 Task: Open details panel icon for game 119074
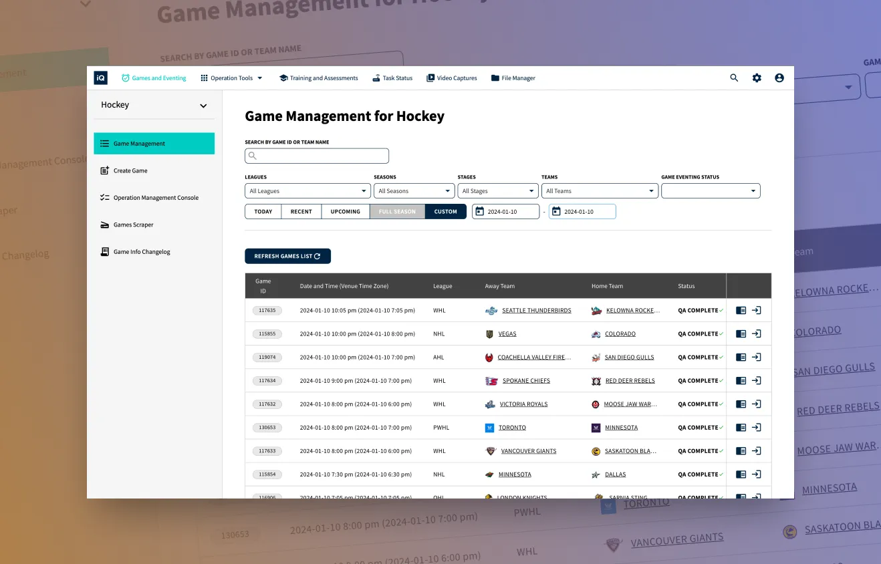tap(741, 357)
